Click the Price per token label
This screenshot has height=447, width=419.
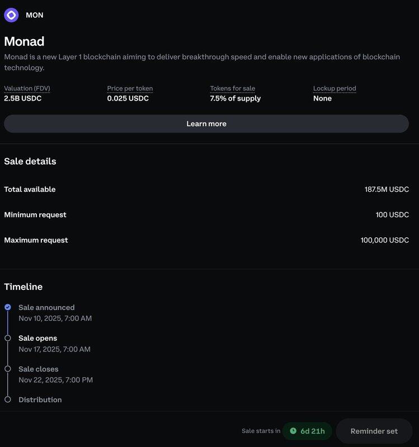(x=130, y=88)
